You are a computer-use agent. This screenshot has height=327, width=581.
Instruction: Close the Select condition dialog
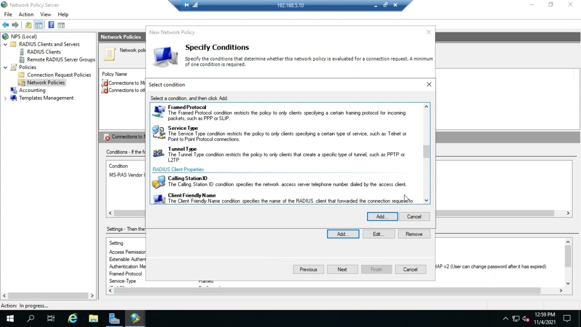point(429,84)
